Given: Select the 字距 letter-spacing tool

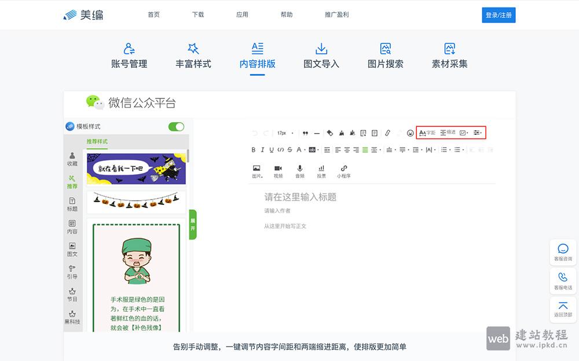Looking at the screenshot, I should coord(427,132).
